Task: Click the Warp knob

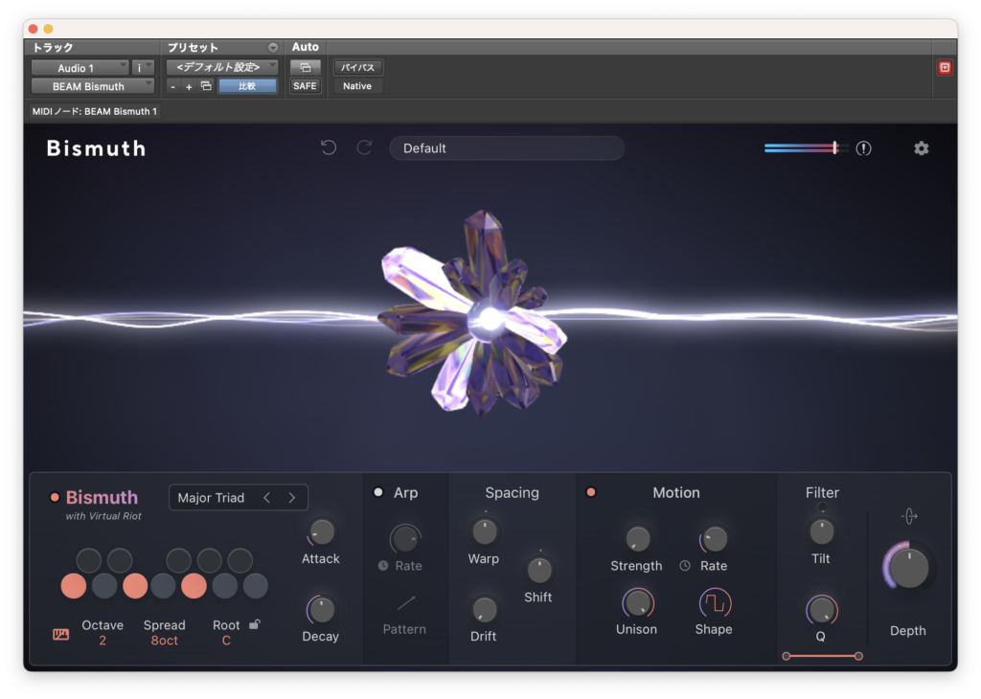Action: (x=484, y=532)
